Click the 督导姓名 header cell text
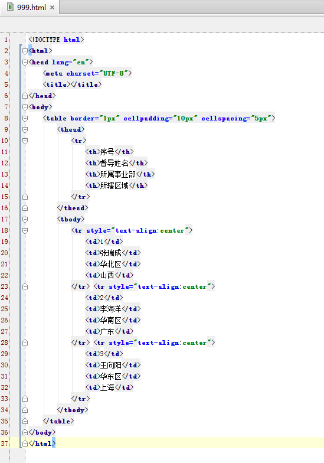 tap(114, 163)
